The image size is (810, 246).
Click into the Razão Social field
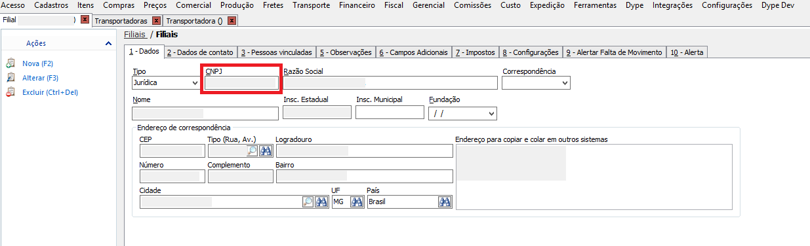coord(390,82)
